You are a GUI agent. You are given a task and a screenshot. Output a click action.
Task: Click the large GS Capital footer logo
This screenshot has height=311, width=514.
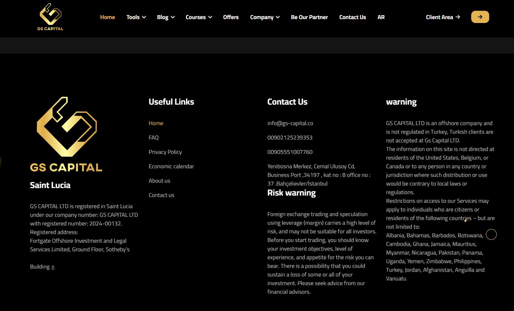click(x=66, y=134)
